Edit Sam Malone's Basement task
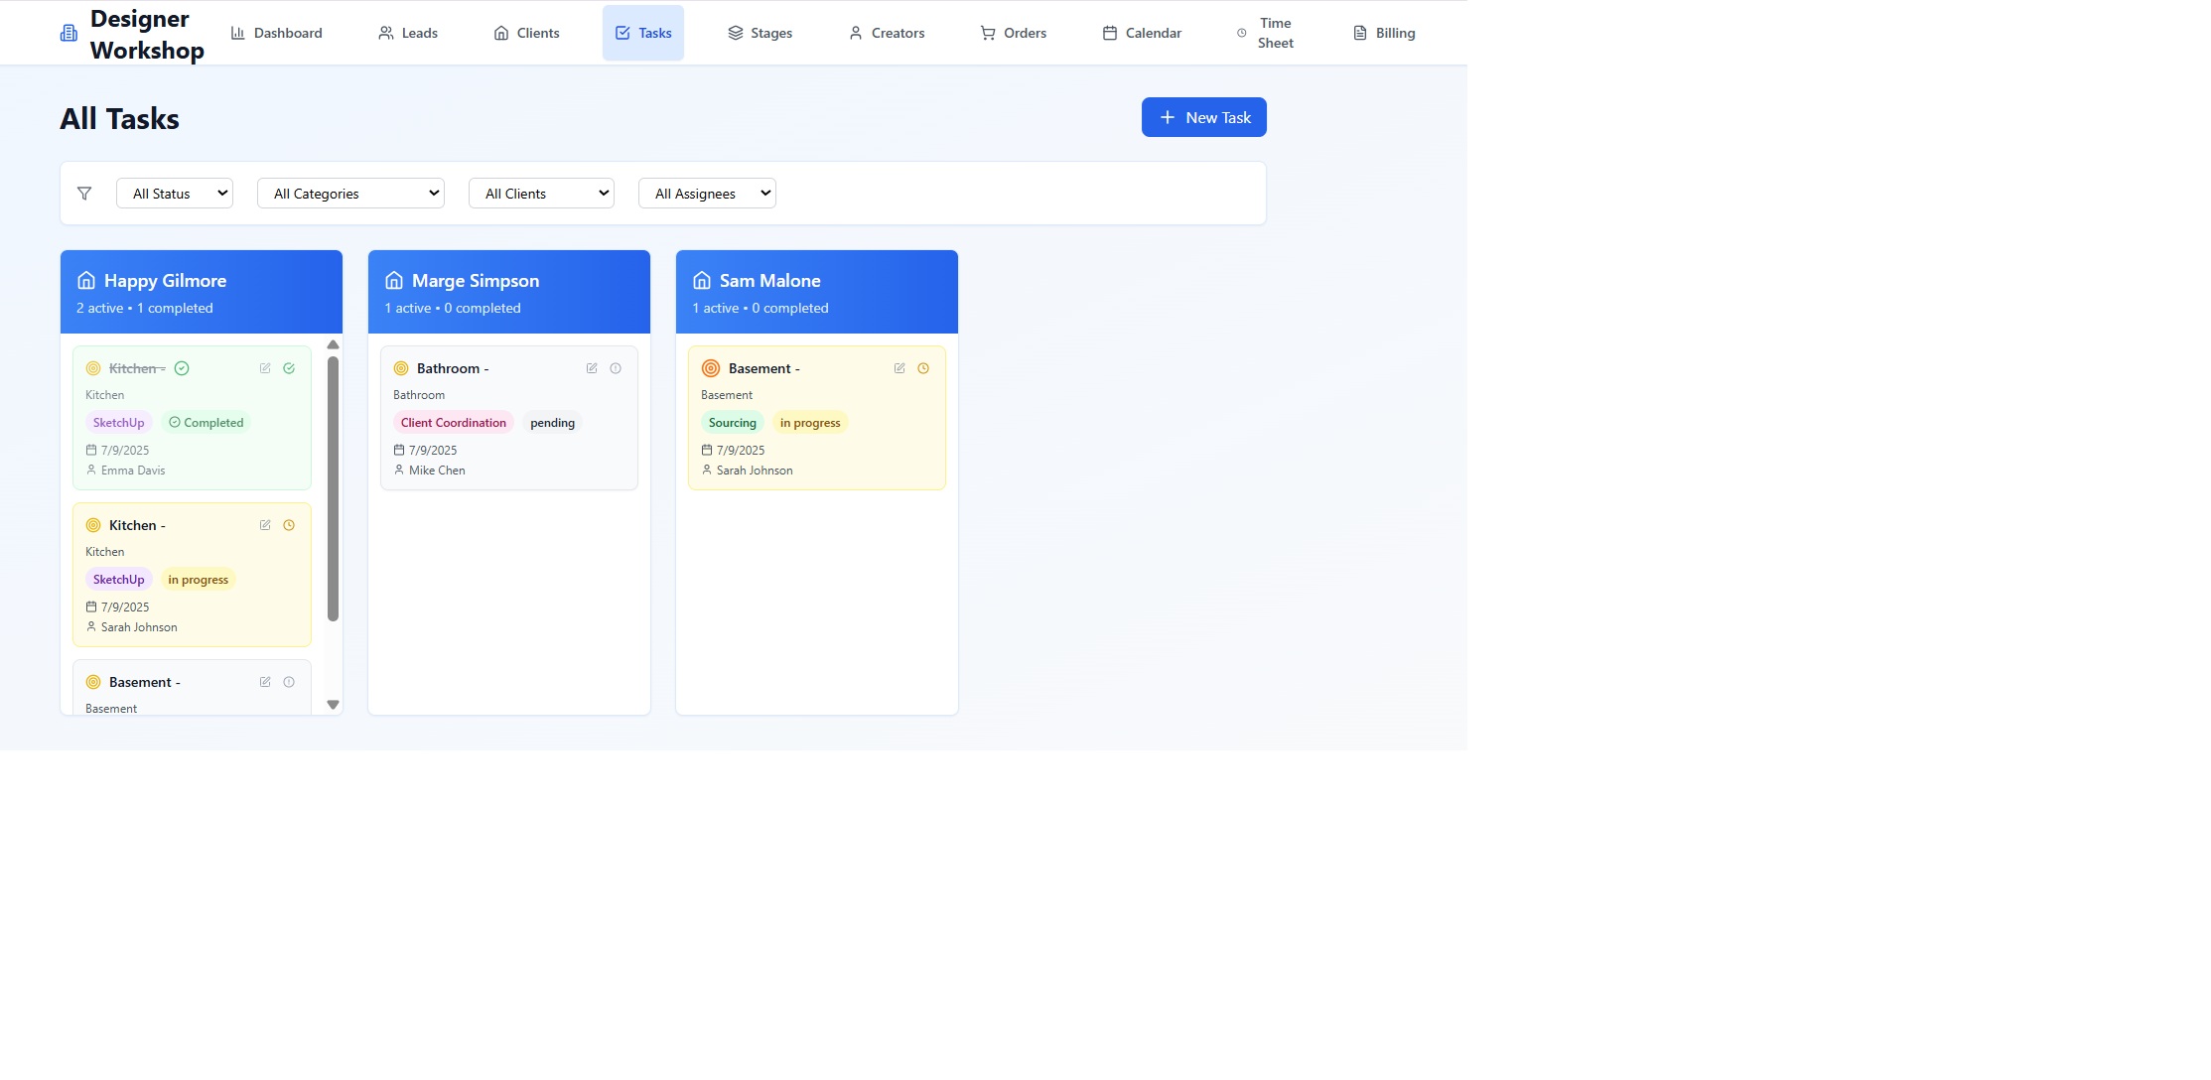2211x1080 pixels. (899, 368)
